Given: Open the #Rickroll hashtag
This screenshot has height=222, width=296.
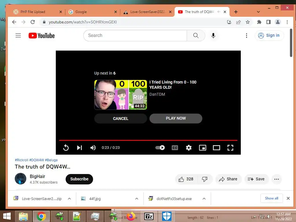Looking at the screenshot, I should coord(21,160).
